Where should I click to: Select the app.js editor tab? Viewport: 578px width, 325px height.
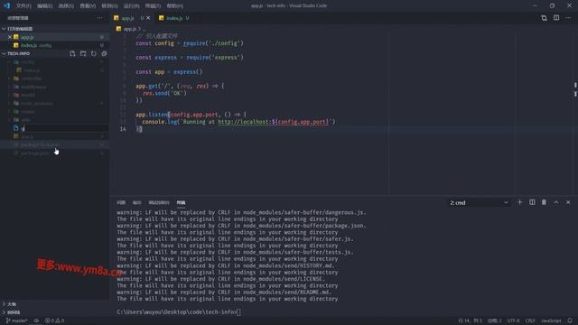click(128, 18)
